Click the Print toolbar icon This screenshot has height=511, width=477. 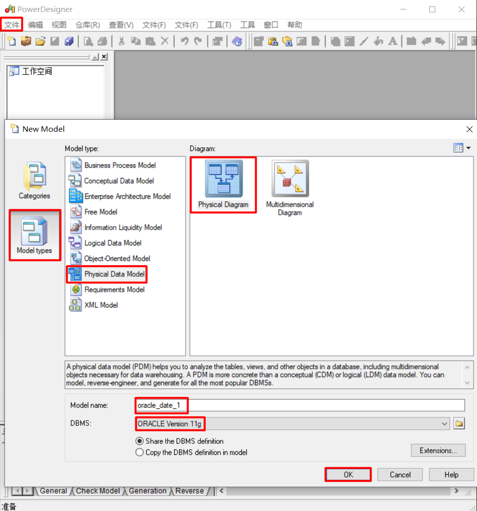[x=102, y=41]
